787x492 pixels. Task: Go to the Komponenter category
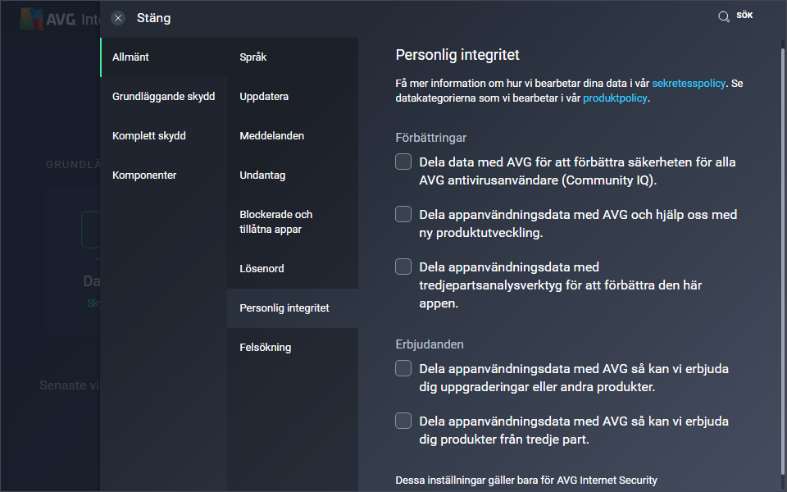coord(164,175)
